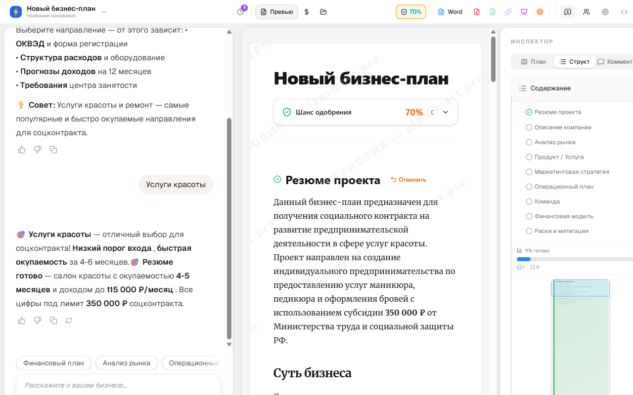Viewport: 633px width, 395px height.
Task: Click the globe language icon
Action: (605, 11)
